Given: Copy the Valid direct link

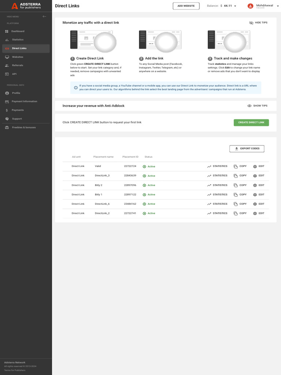Looking at the screenshot, I should 240,166.
